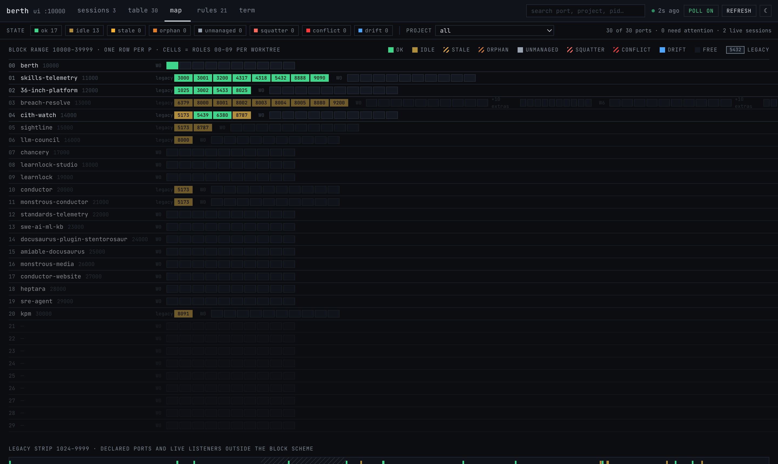Toggle the idle 13 state filter

[x=84, y=30]
